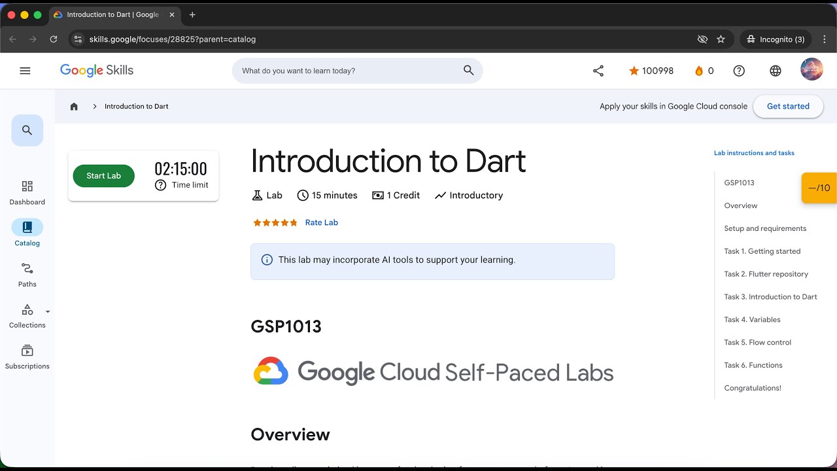
Task: Jump to Task 2. Flutter repository
Action: [x=766, y=274]
